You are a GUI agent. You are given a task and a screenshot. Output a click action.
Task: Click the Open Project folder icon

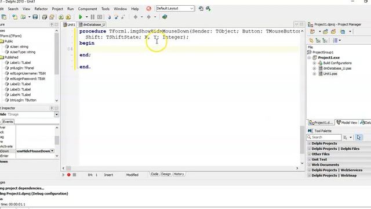52,17
